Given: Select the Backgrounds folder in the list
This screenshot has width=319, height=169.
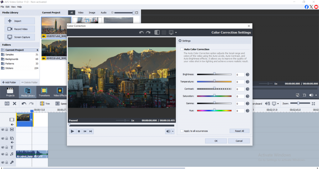Looking at the screenshot, I should pos(12,59).
